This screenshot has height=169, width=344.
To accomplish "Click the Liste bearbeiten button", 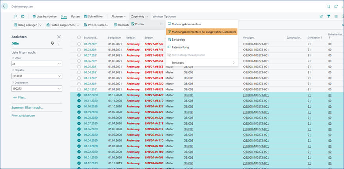I will point(45,16).
